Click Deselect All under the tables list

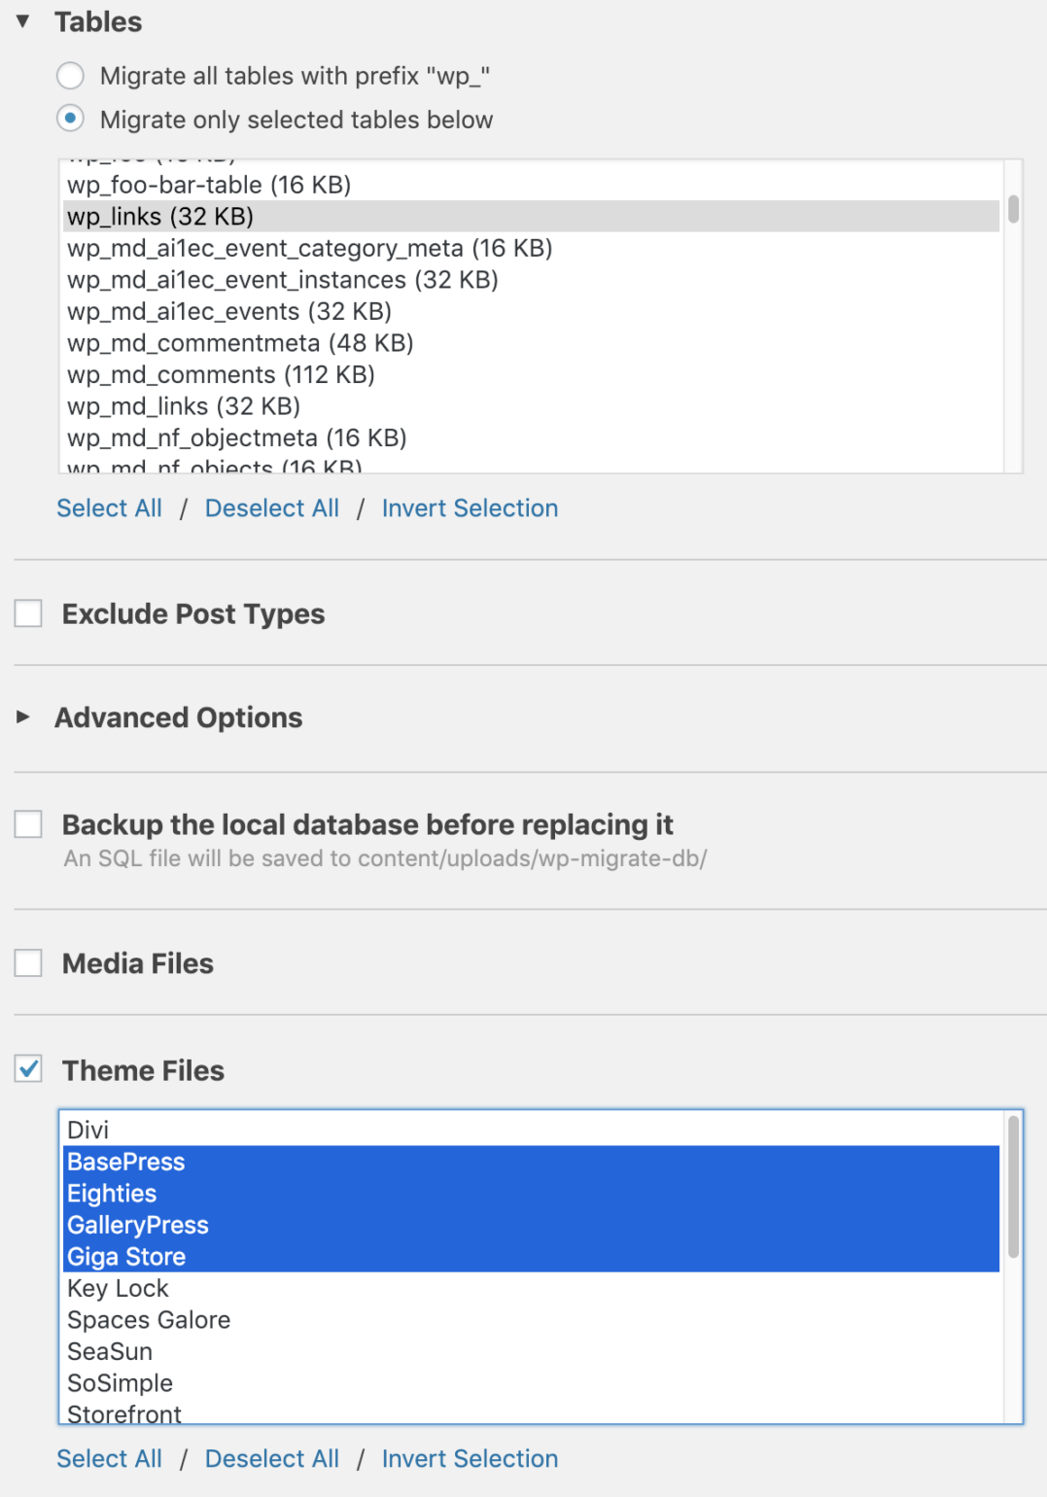pos(272,508)
